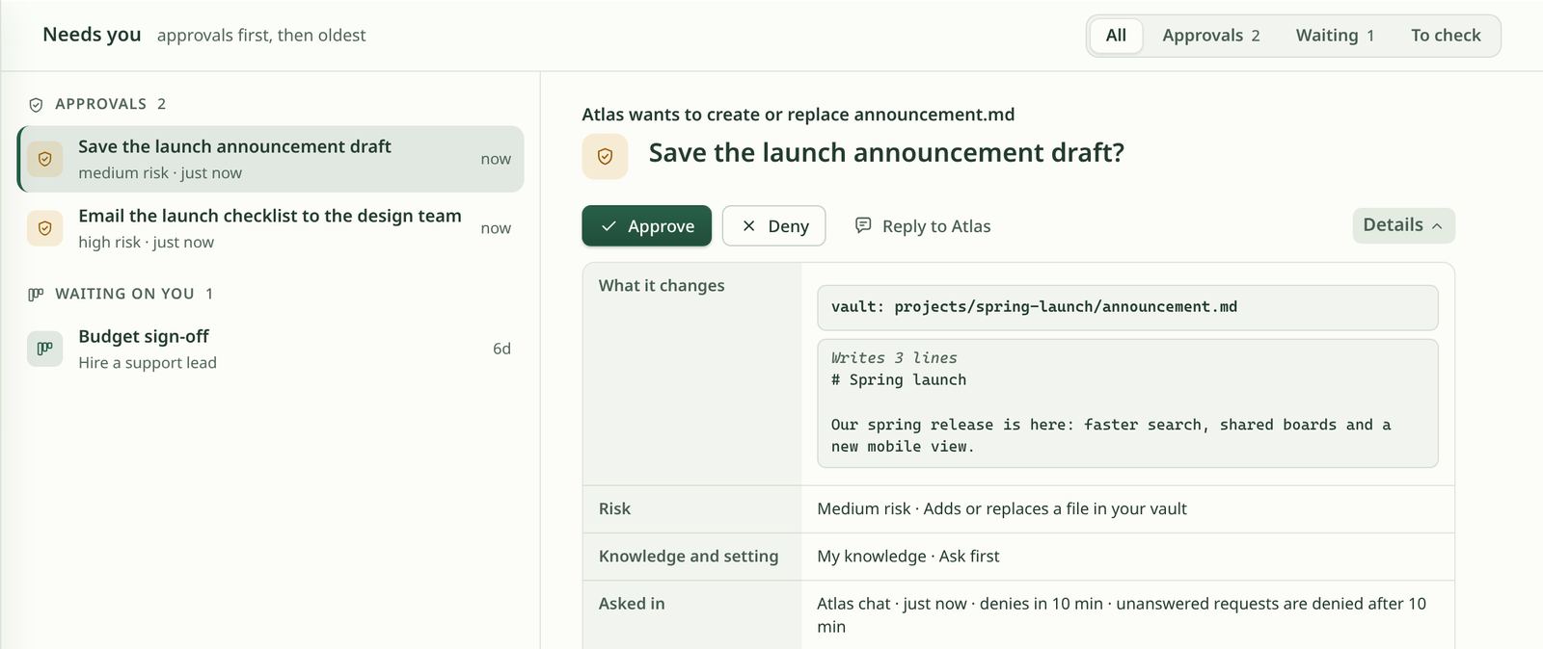1543x649 pixels.
Task: Click the '6d' age on Budget sign-off
Action: click(x=501, y=349)
